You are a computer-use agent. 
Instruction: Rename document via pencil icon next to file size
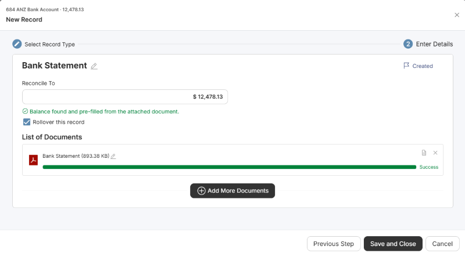click(113, 156)
